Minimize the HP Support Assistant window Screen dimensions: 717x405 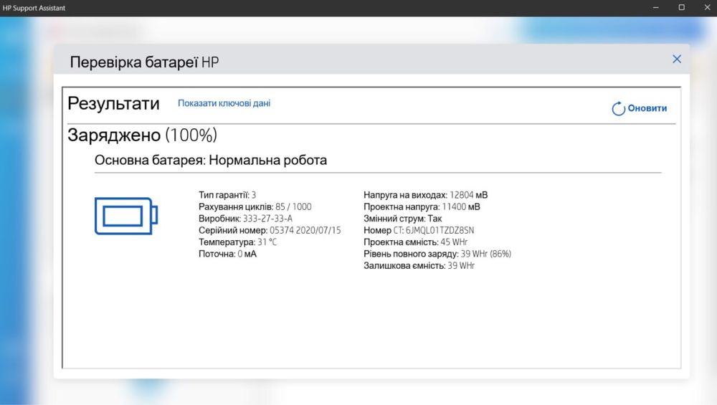[656, 8]
